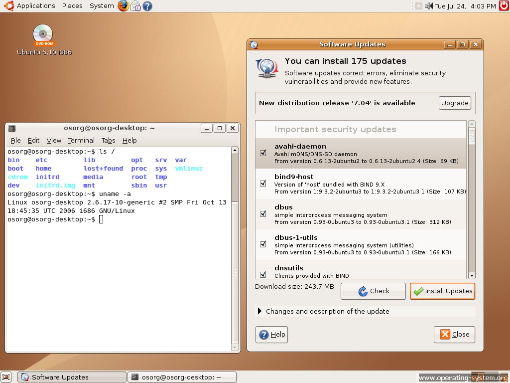The width and height of the screenshot is (510, 383).
Task: Expand Changes and description of the update
Action: pyautogui.click(x=259, y=311)
